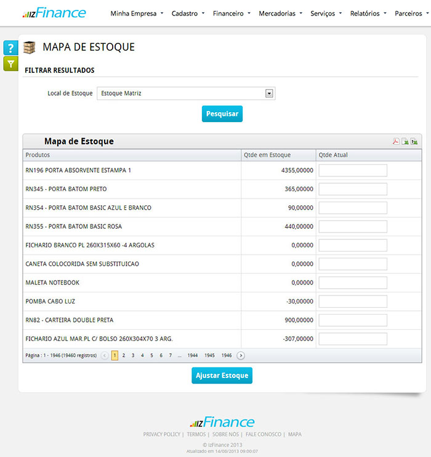Image resolution: width=431 pixels, height=457 pixels.
Task: Click the green filter funnel icon
Action: 10,64
